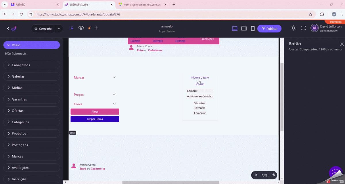
Task: Click the Publicar button
Action: click(x=269, y=29)
